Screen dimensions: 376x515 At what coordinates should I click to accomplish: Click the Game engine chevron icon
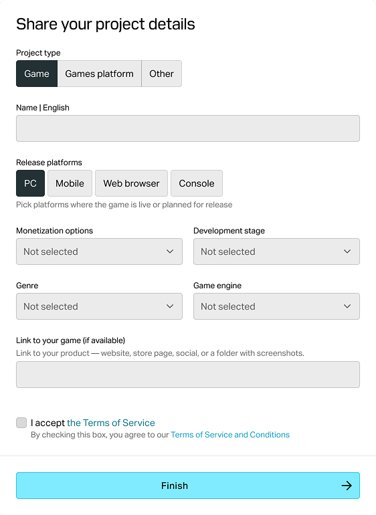point(347,306)
